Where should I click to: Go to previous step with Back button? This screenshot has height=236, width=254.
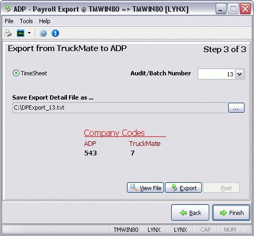190,212
